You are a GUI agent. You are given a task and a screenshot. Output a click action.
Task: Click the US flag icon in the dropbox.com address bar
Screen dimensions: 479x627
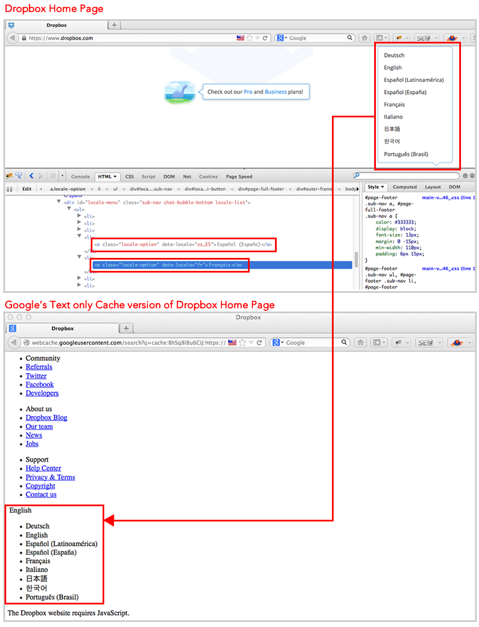tap(240, 38)
